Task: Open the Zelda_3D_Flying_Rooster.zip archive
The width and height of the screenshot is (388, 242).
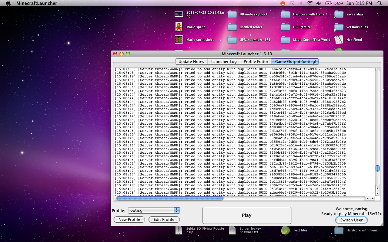Action: [x=179, y=230]
